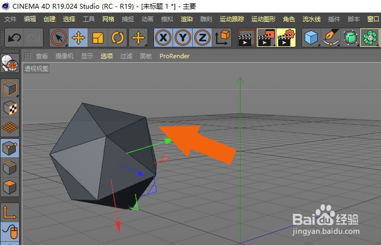The image size is (381, 245).
Task: Add Subdivision Surface generator
Action: [x=350, y=38]
